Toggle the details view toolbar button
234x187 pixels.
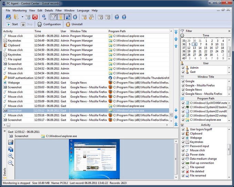68,17
